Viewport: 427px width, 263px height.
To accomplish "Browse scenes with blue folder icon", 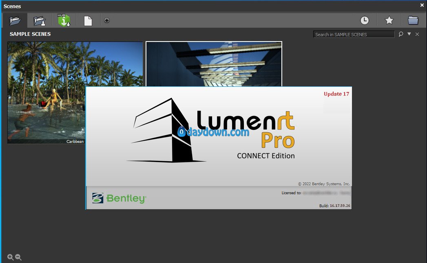I will pyautogui.click(x=413, y=20).
